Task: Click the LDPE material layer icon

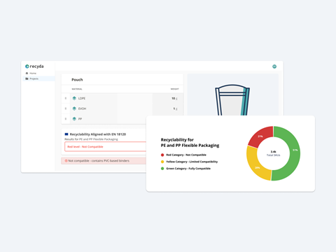Action: click(74, 98)
